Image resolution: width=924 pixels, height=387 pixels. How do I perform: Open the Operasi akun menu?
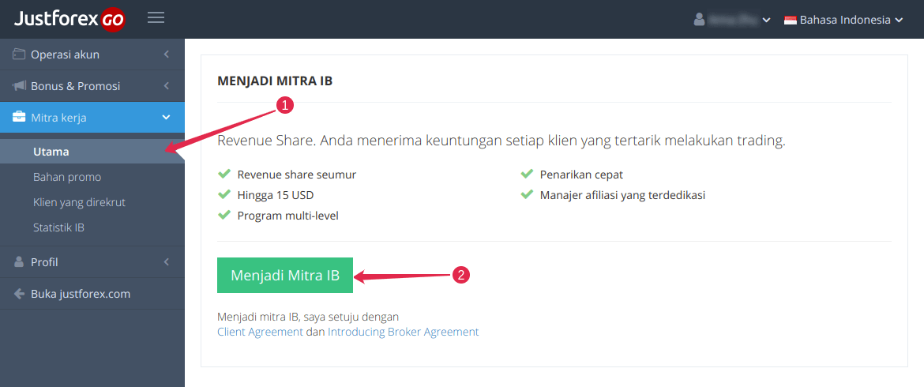[92, 54]
